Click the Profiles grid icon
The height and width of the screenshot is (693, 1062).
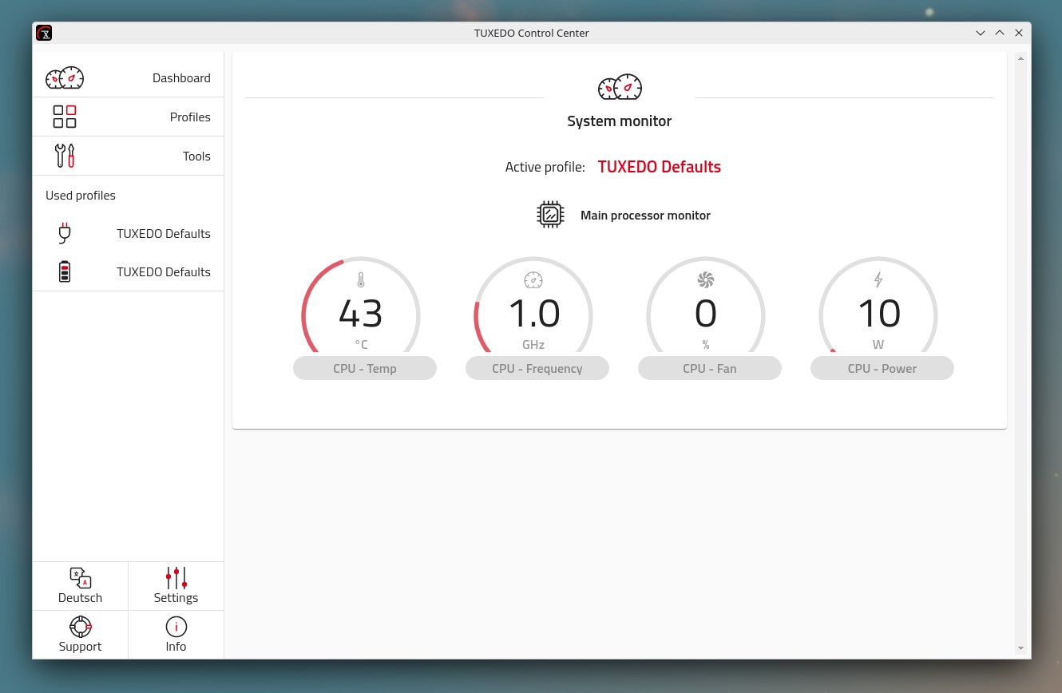65,117
